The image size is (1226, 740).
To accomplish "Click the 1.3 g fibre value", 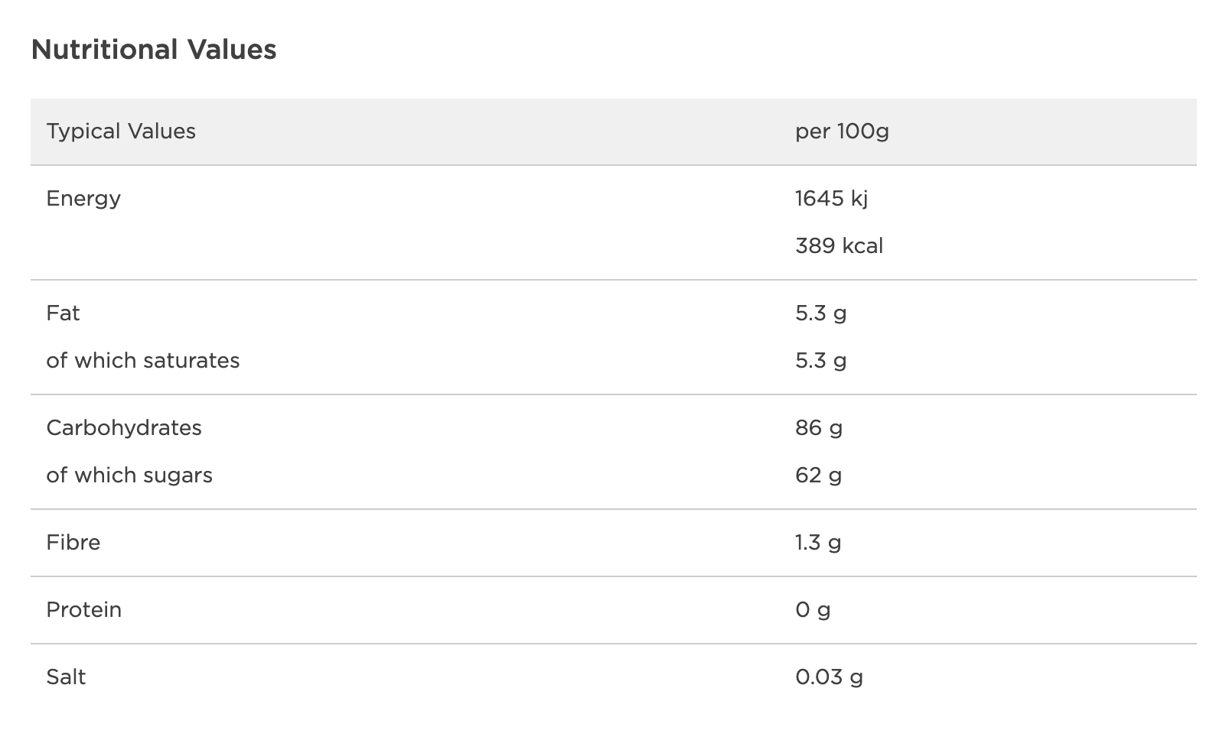I will 818,543.
